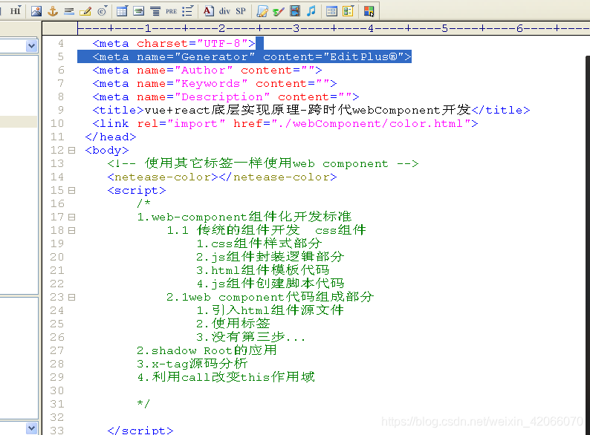
Task: Click comment line '3.没有第三步...'
Action: [x=251, y=337]
